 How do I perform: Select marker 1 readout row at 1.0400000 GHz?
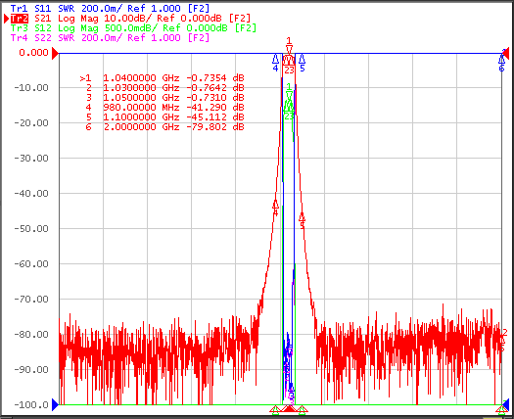tap(162, 78)
